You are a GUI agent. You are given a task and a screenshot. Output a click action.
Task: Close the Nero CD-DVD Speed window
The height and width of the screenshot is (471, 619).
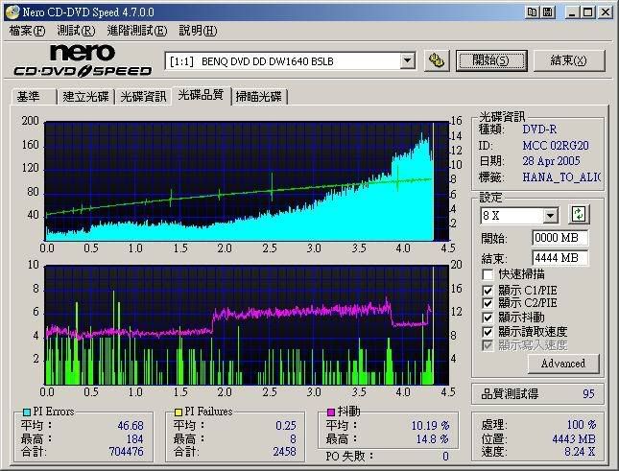606,12
